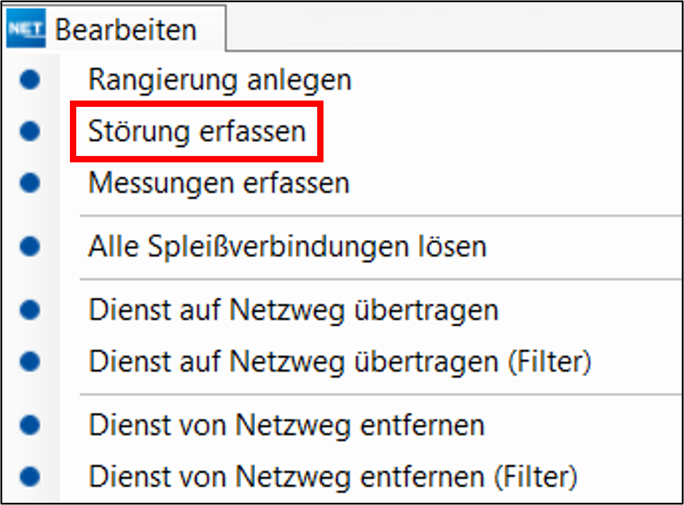Open the Bearbeiten tab
684x505 pixels.
click(x=125, y=29)
